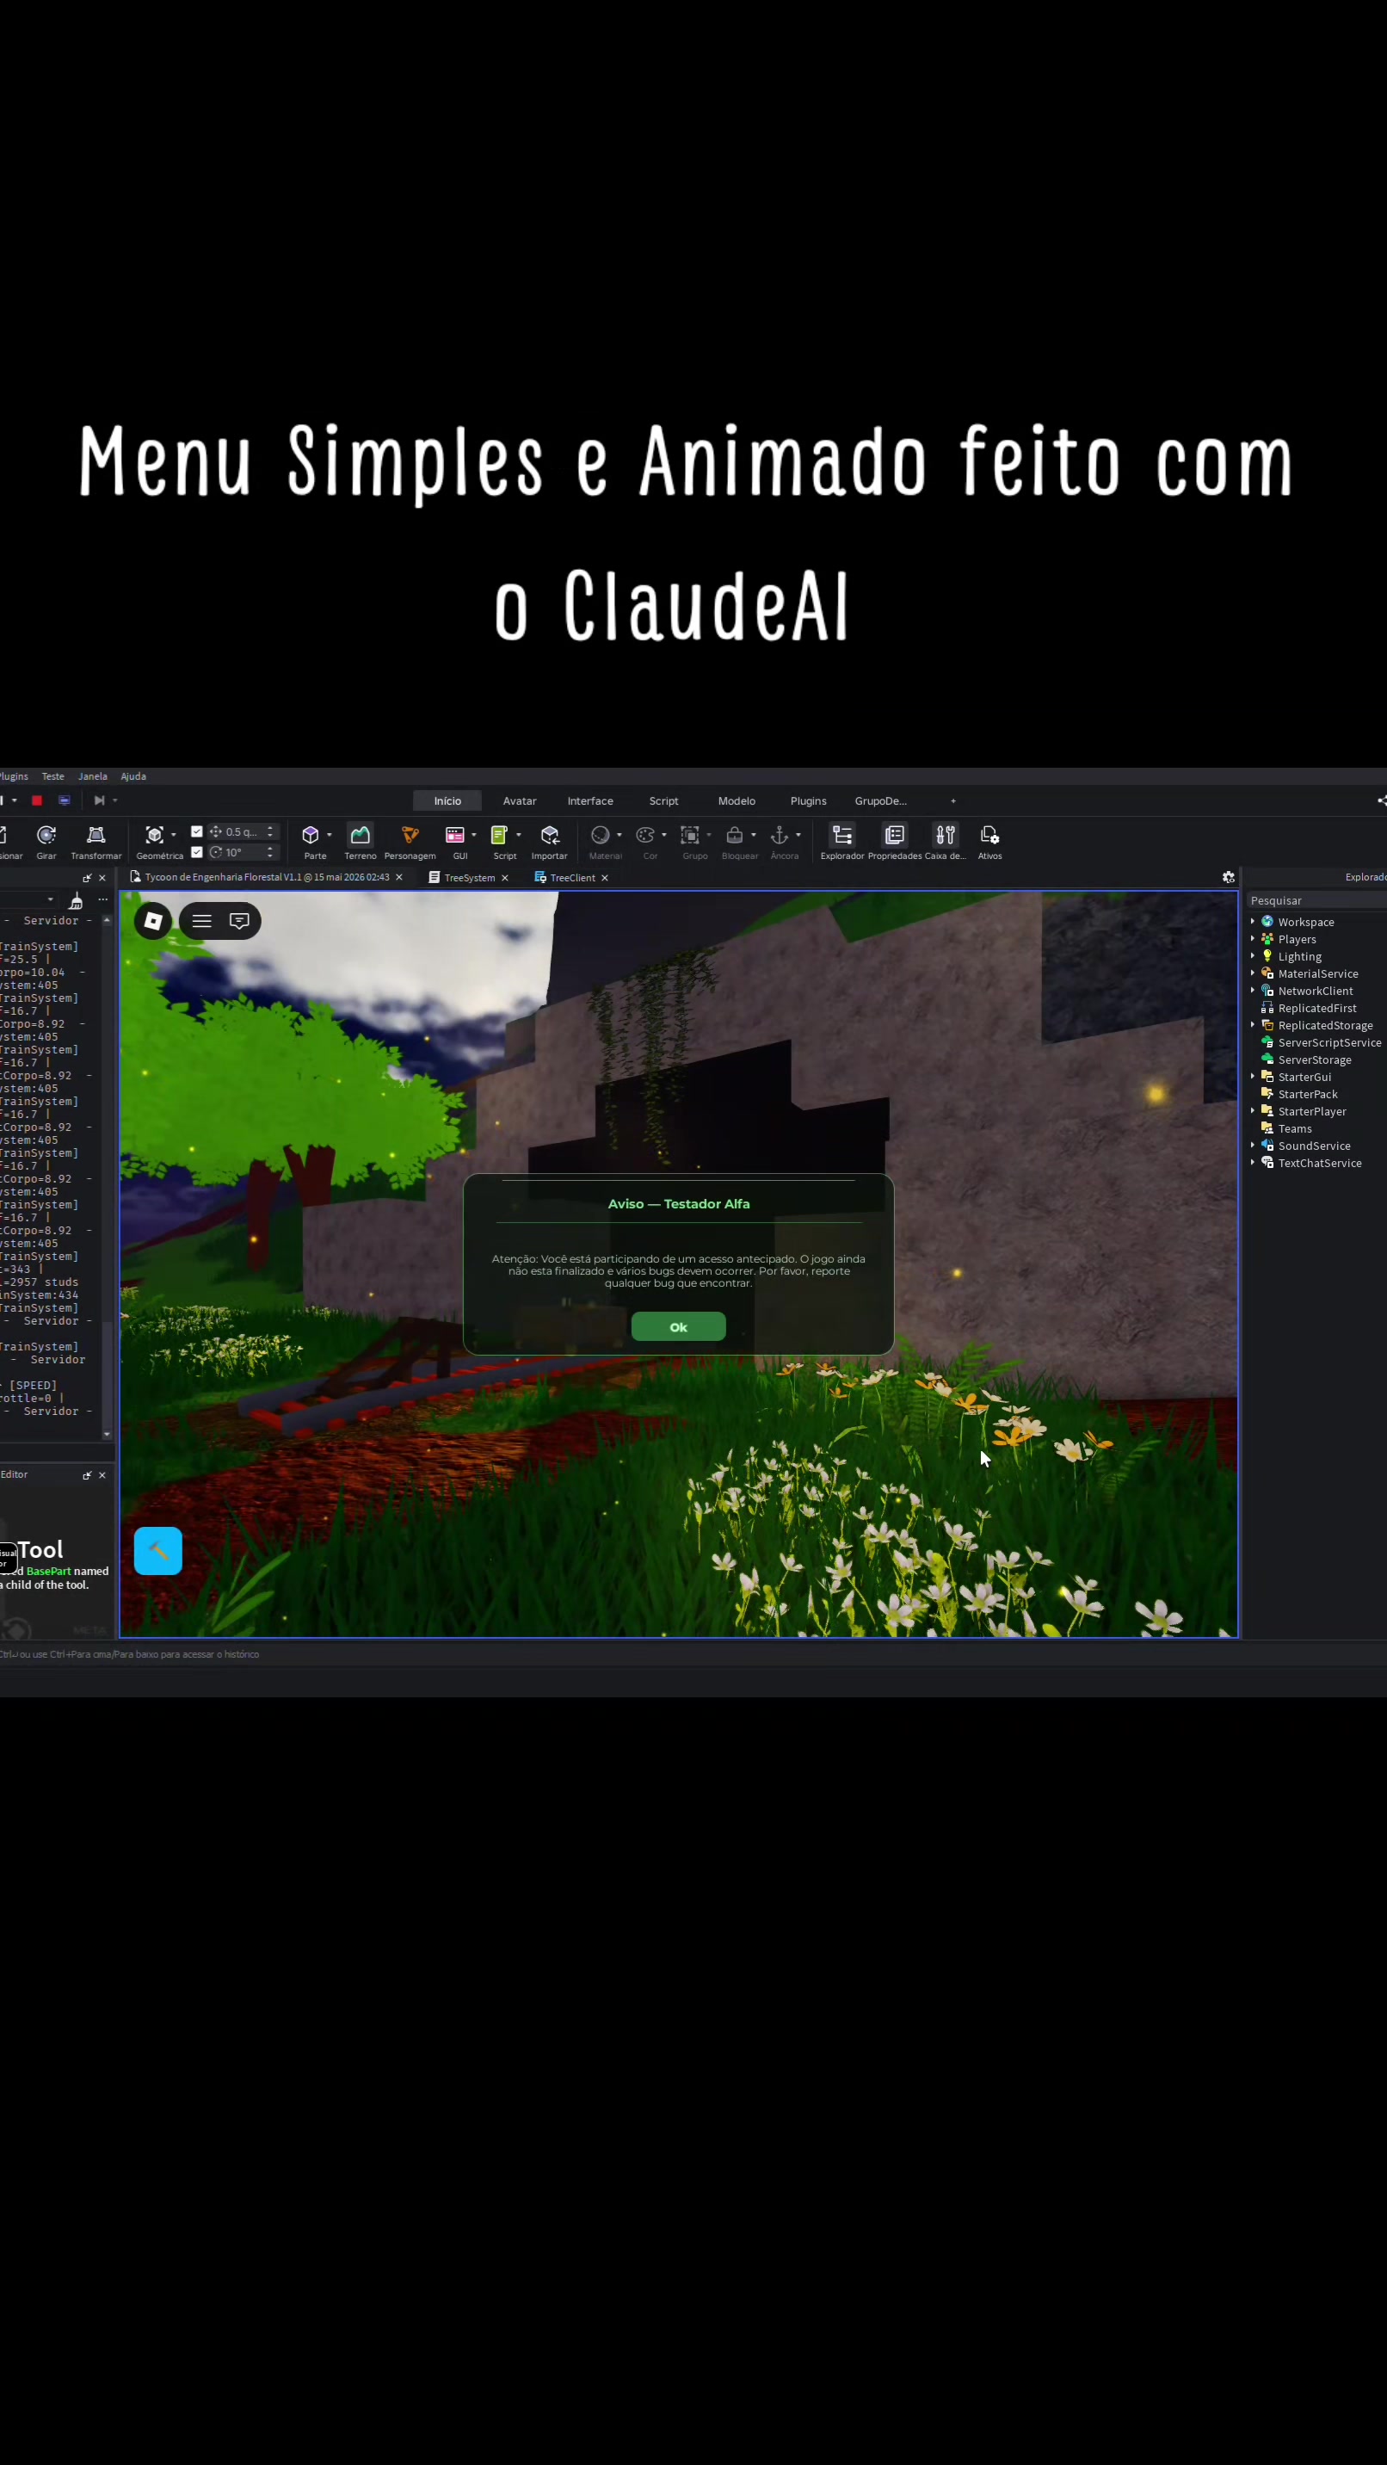Select the hammer tool in the hotbar
This screenshot has height=2465, width=1387.
(157, 1550)
